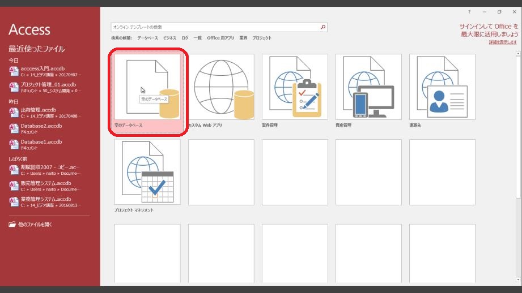Click the Access file icon for acccess入門.accdb

click(x=14, y=71)
